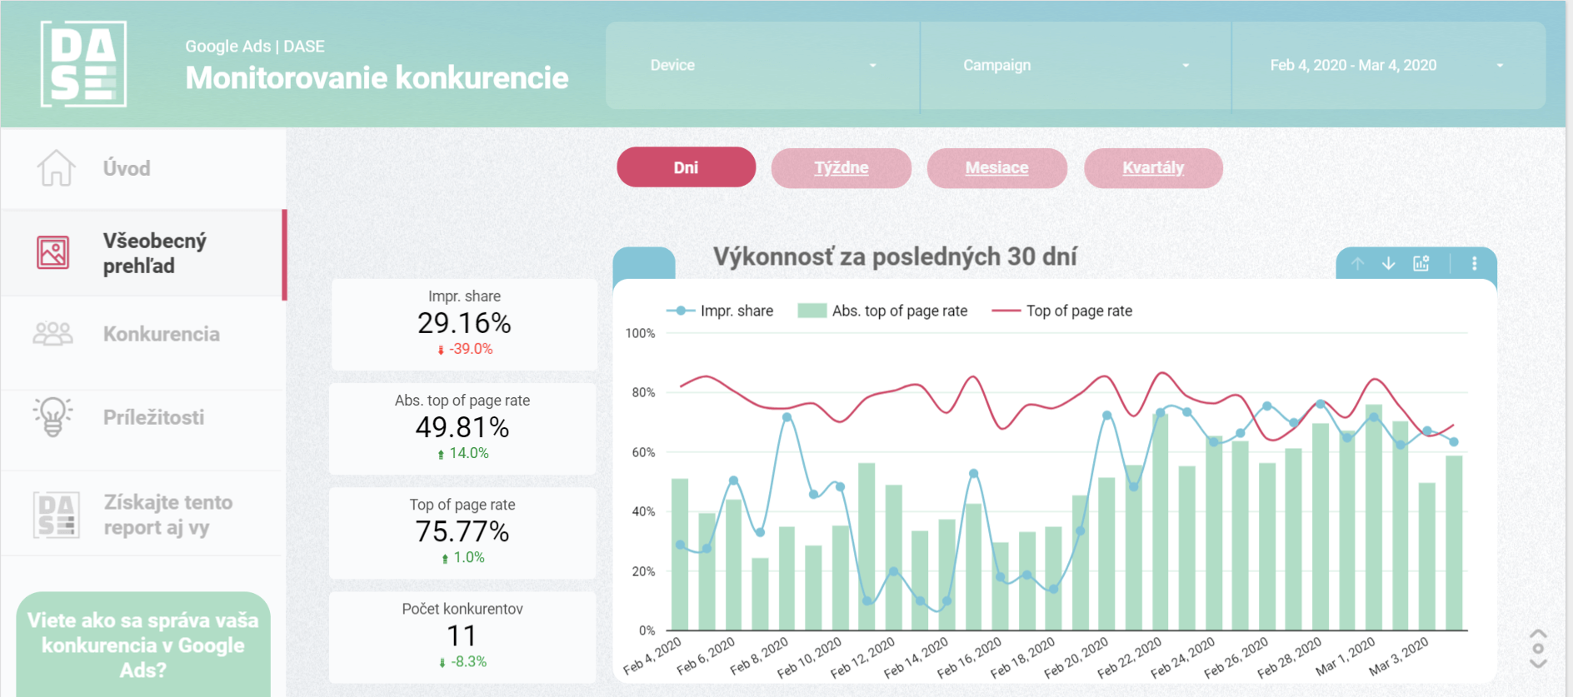This screenshot has width=1573, height=697.
Task: Toggle Abs. top of page rate legend entry
Action: 882,311
